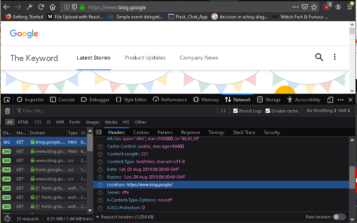Open the three-dot menu on The Keyword page

coord(335,57)
